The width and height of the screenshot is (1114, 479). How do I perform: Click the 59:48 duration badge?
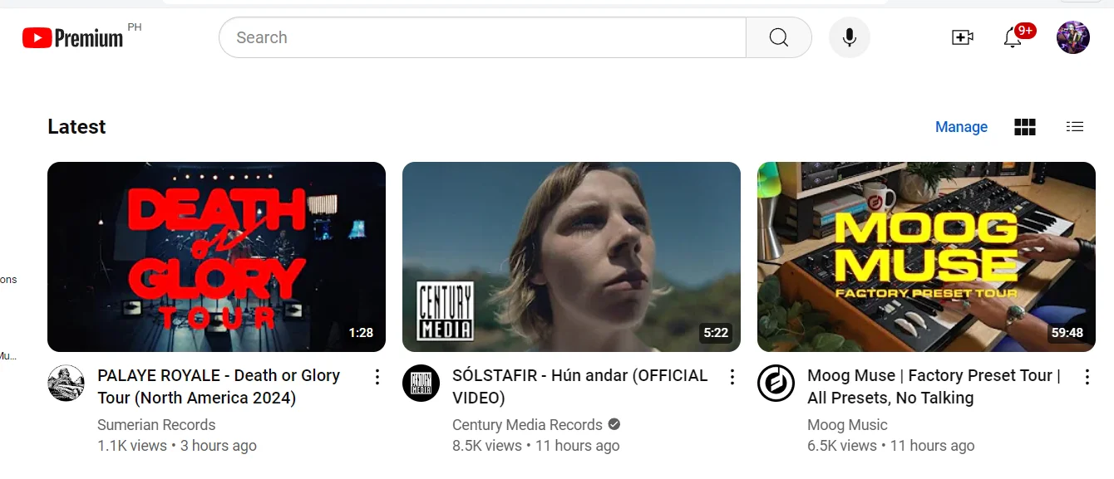pos(1067,333)
